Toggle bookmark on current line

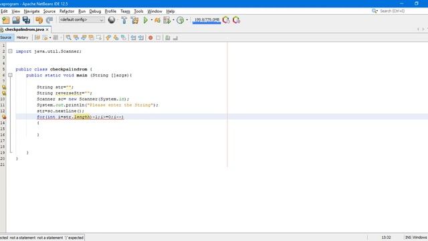124,37
